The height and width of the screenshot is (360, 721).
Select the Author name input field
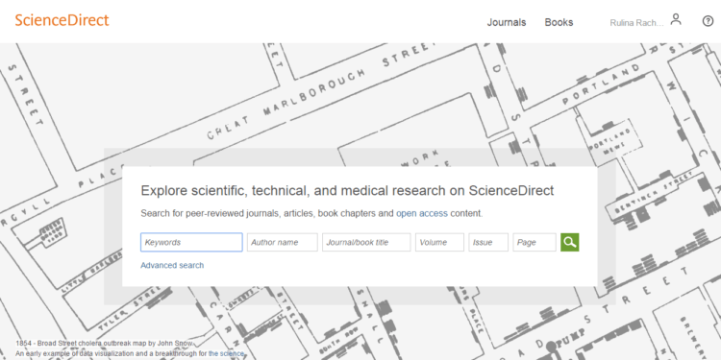coord(283,243)
